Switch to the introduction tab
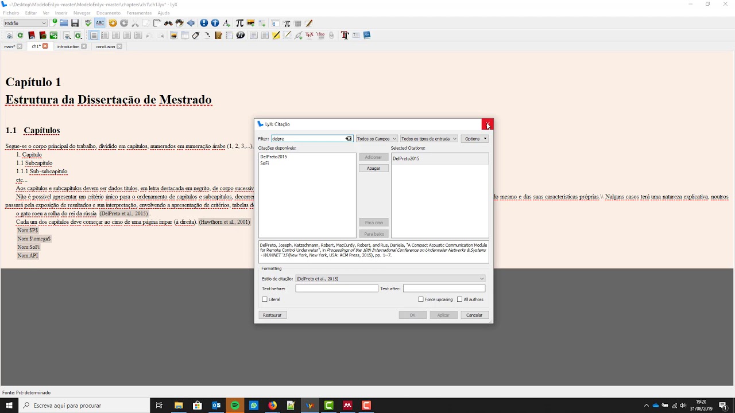Image resolution: width=735 pixels, height=413 pixels. (68, 46)
